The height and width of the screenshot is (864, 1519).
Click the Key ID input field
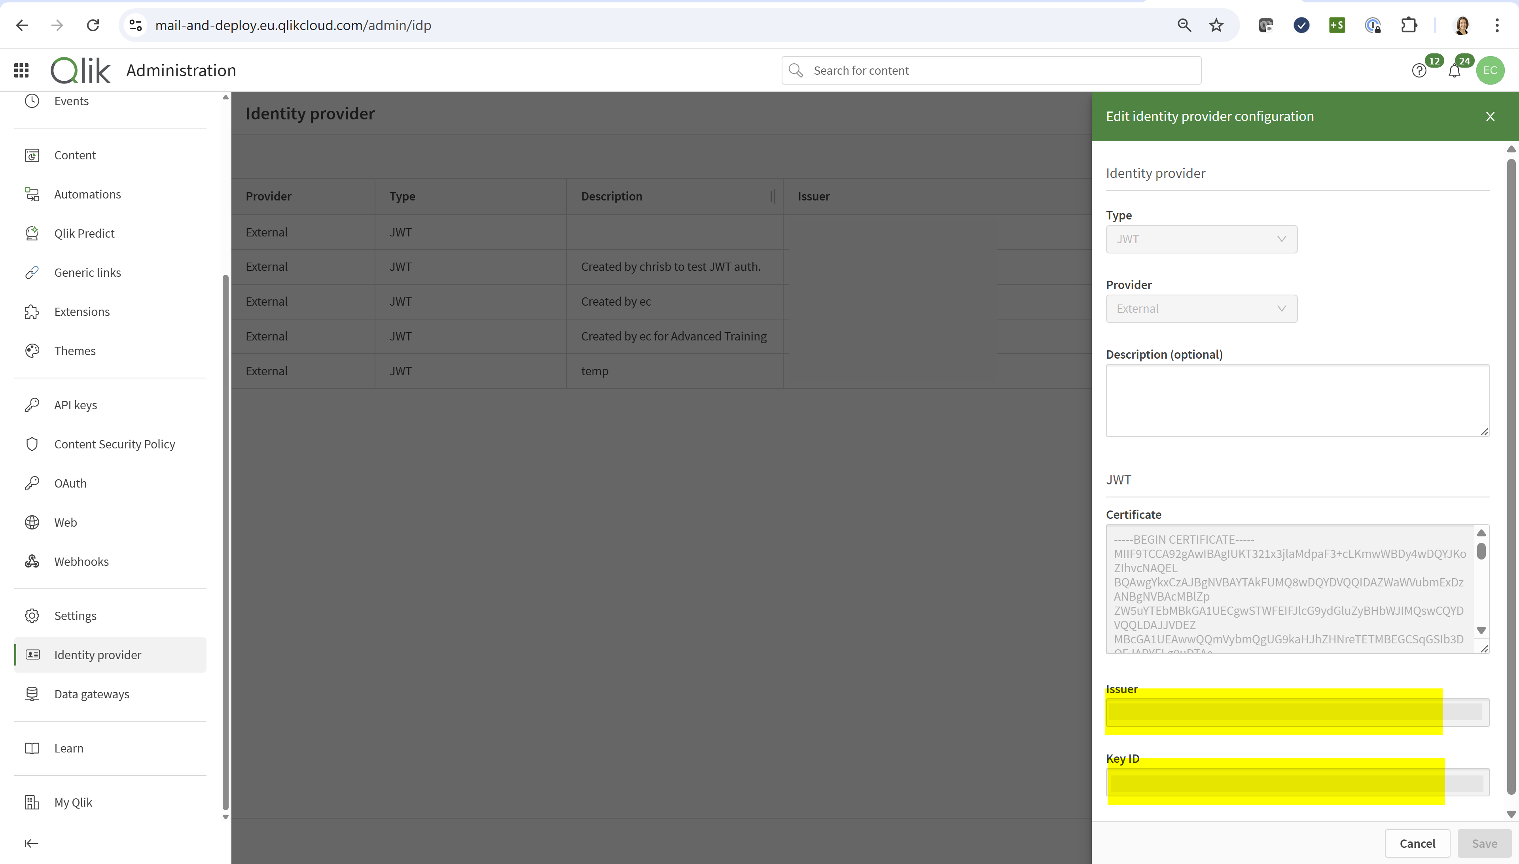pos(1297,782)
